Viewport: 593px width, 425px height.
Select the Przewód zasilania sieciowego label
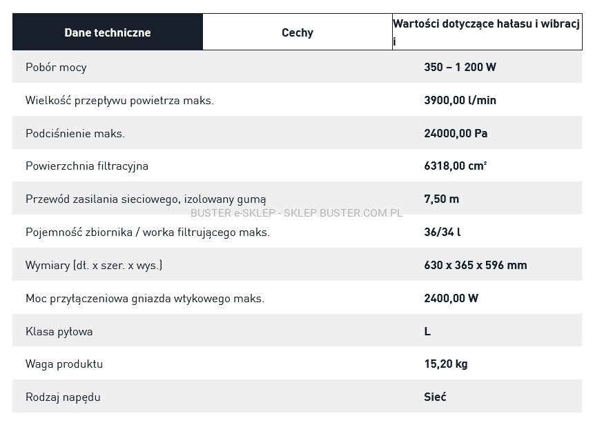pyautogui.click(x=146, y=199)
